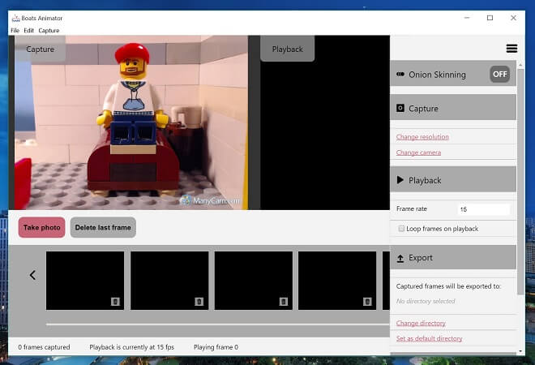This screenshot has height=365, width=535.
Task: Click trash icon on first frame thumbnail
Action: (x=115, y=302)
